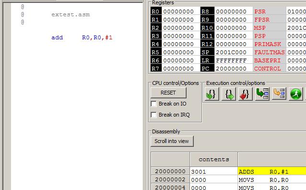The height and width of the screenshot is (190, 306).
Task: Click the Scroll into view button
Action: coord(172,141)
